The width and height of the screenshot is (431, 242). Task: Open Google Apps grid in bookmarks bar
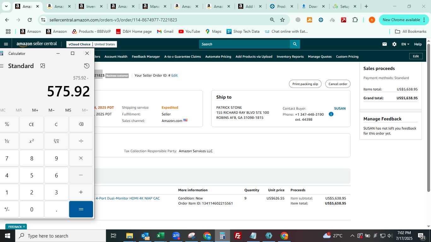(8, 32)
